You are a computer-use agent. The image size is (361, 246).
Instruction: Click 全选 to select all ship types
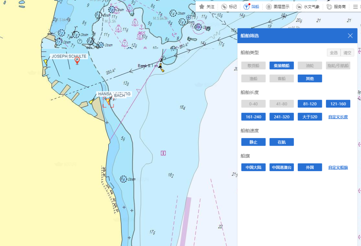[334, 53]
